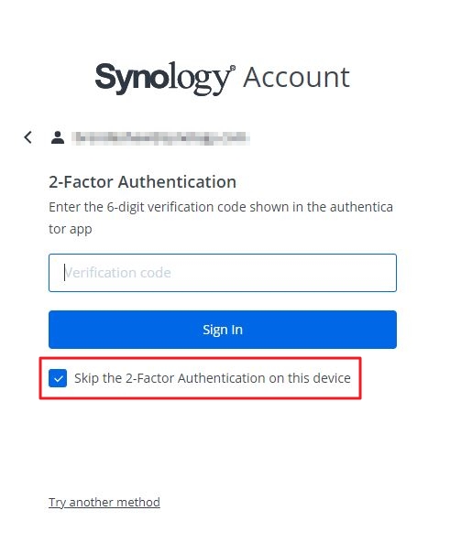The width and height of the screenshot is (450, 543).
Task: Click the 'tor app' second line of instructions
Action: [71, 229]
